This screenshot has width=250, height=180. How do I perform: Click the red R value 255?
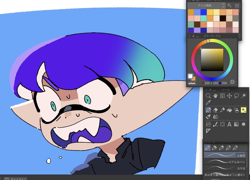[x=207, y=83]
